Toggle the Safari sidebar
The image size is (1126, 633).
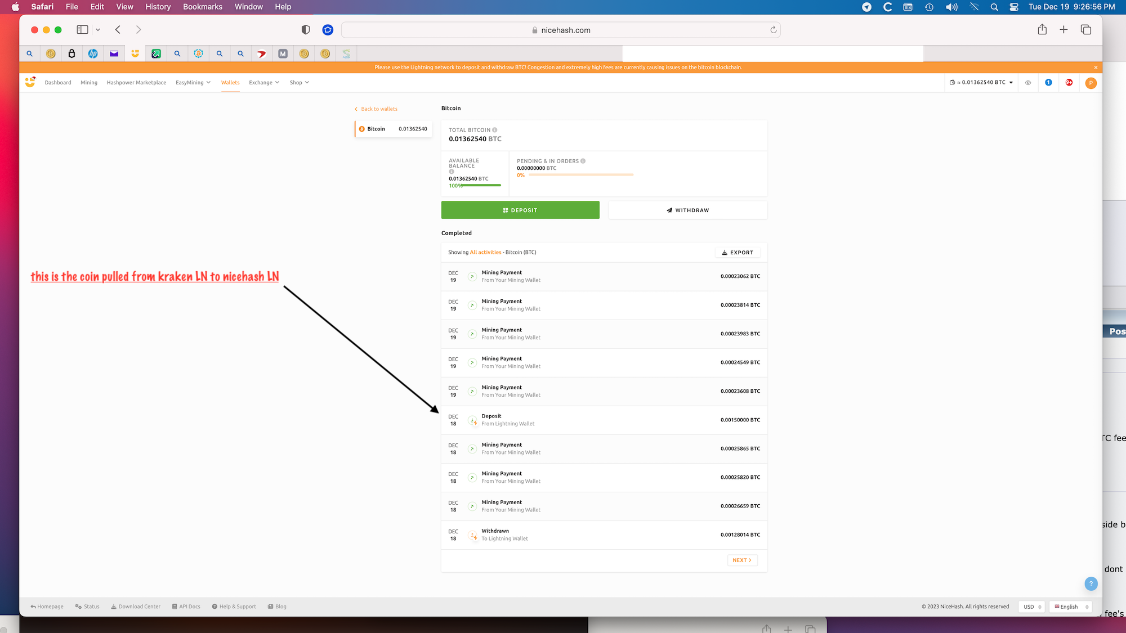click(x=82, y=29)
